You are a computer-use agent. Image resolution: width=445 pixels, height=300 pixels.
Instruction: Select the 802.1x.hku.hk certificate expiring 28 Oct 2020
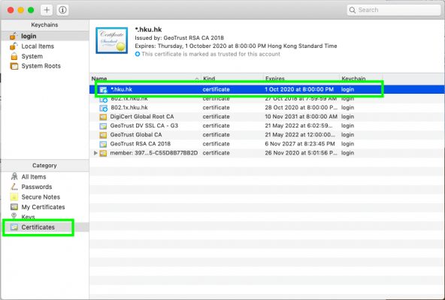(267, 107)
